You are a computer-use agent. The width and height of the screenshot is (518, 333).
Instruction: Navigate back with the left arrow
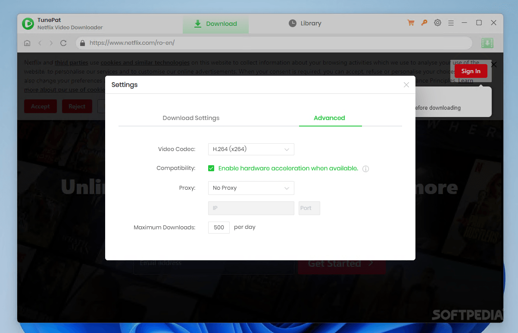pos(40,43)
